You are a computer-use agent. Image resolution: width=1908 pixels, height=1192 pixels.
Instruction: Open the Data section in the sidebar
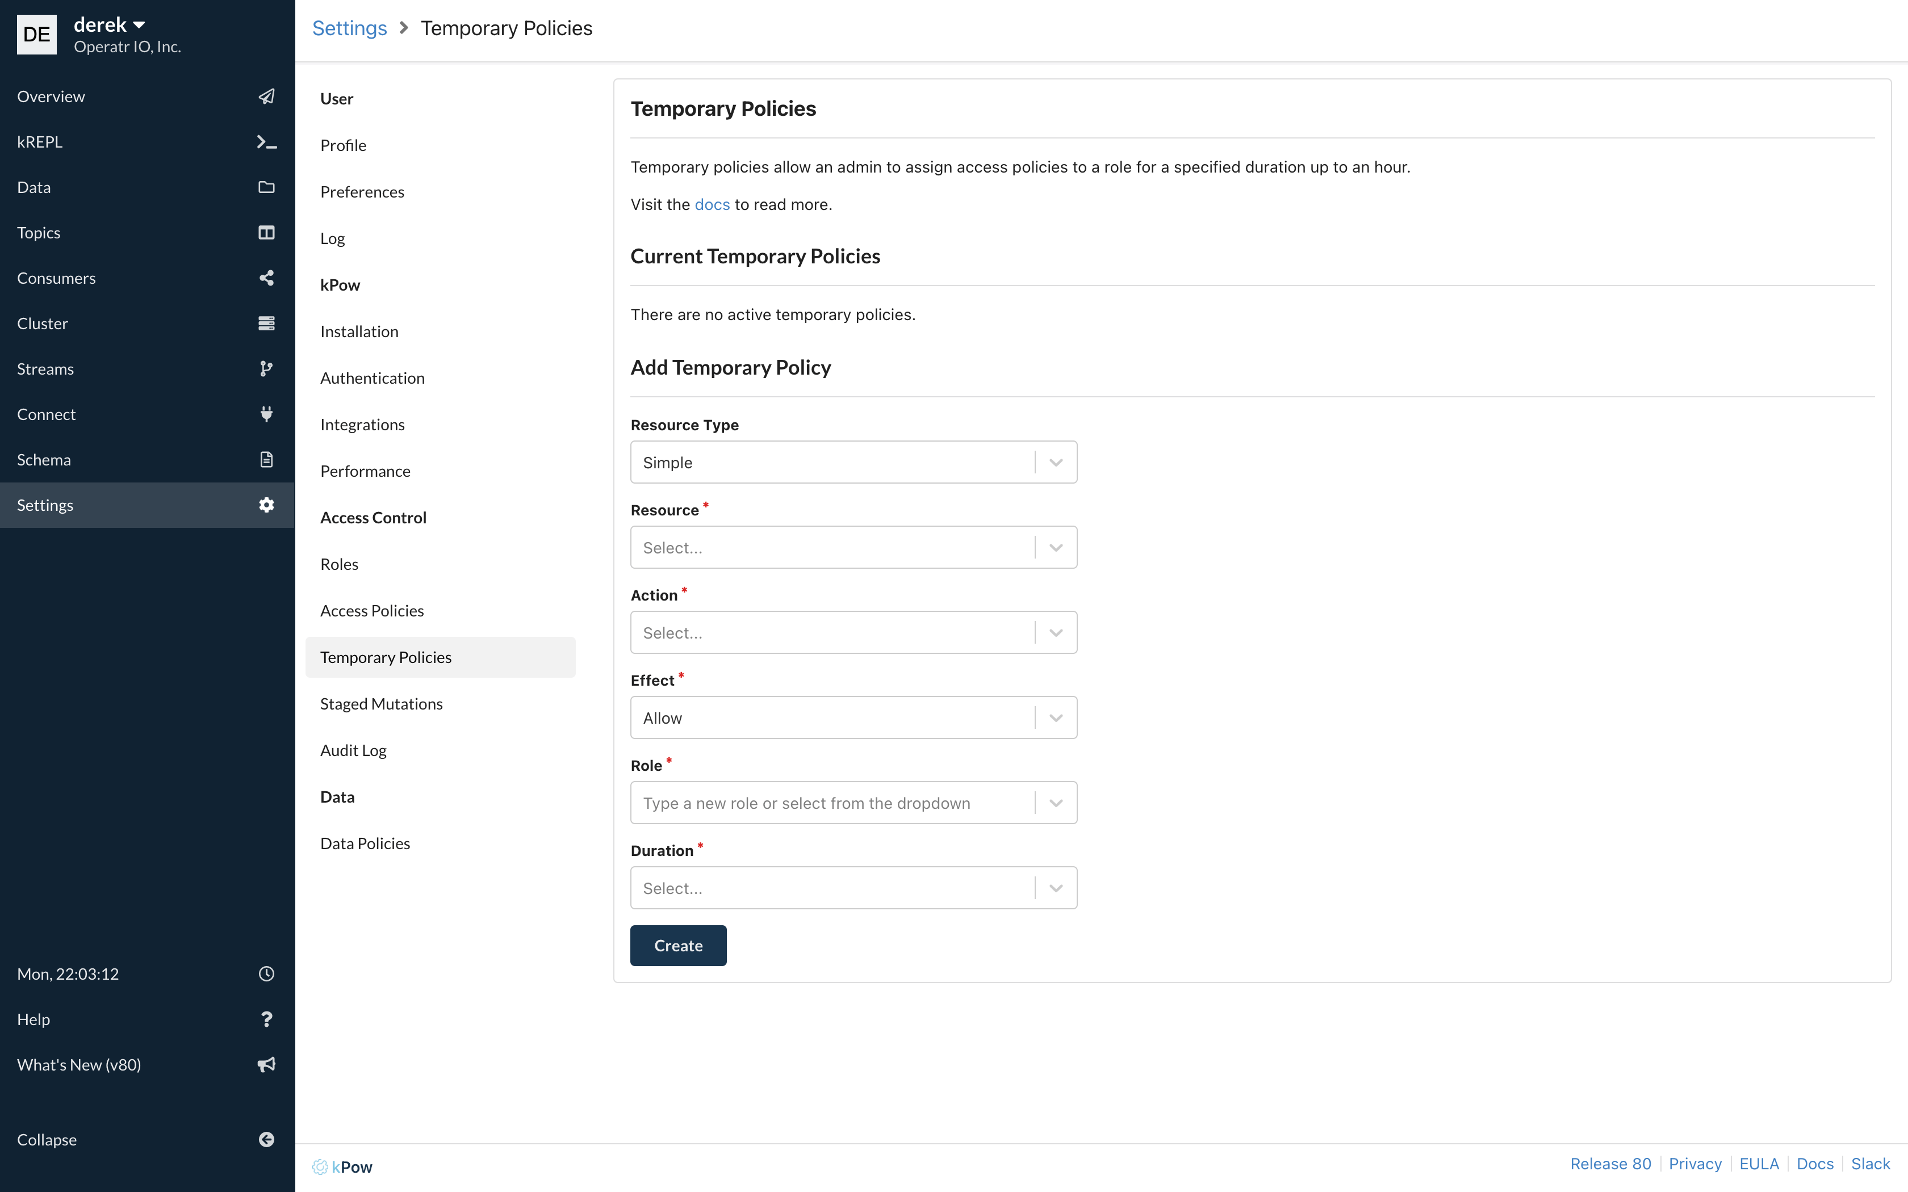148,187
